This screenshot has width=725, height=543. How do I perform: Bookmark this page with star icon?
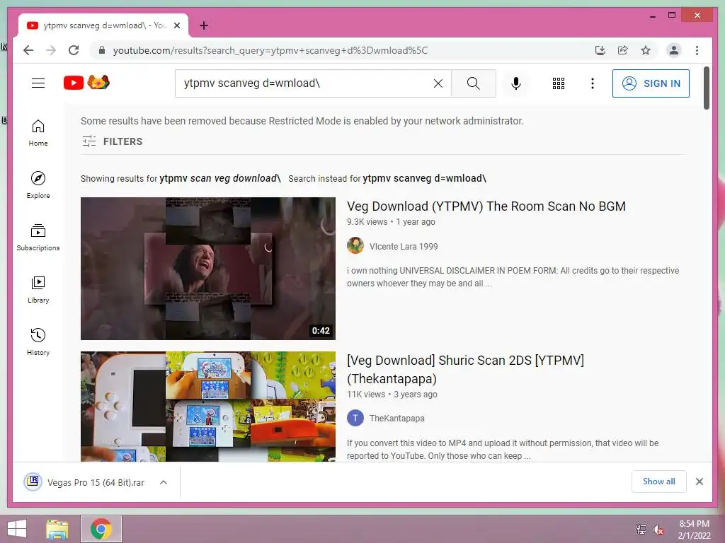click(646, 50)
